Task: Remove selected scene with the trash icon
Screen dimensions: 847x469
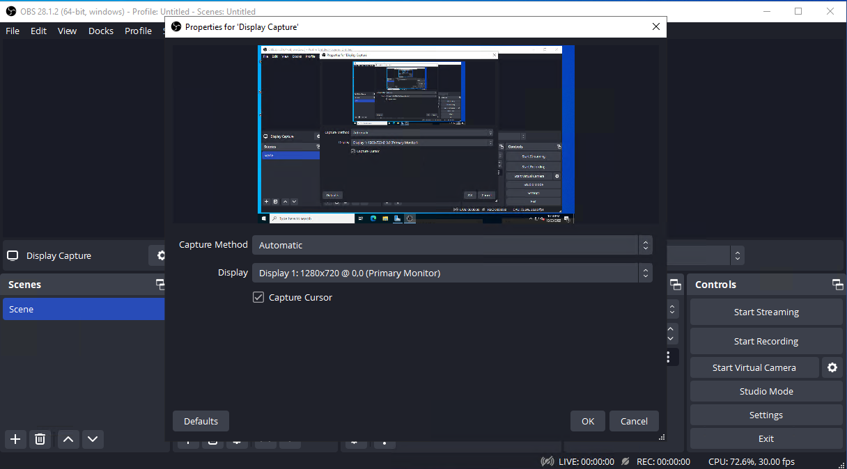Action: point(40,439)
